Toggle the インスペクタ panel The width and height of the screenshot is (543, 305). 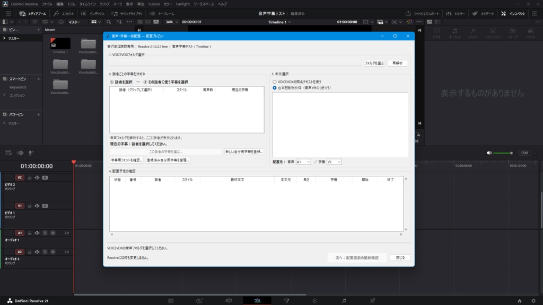[513, 13]
